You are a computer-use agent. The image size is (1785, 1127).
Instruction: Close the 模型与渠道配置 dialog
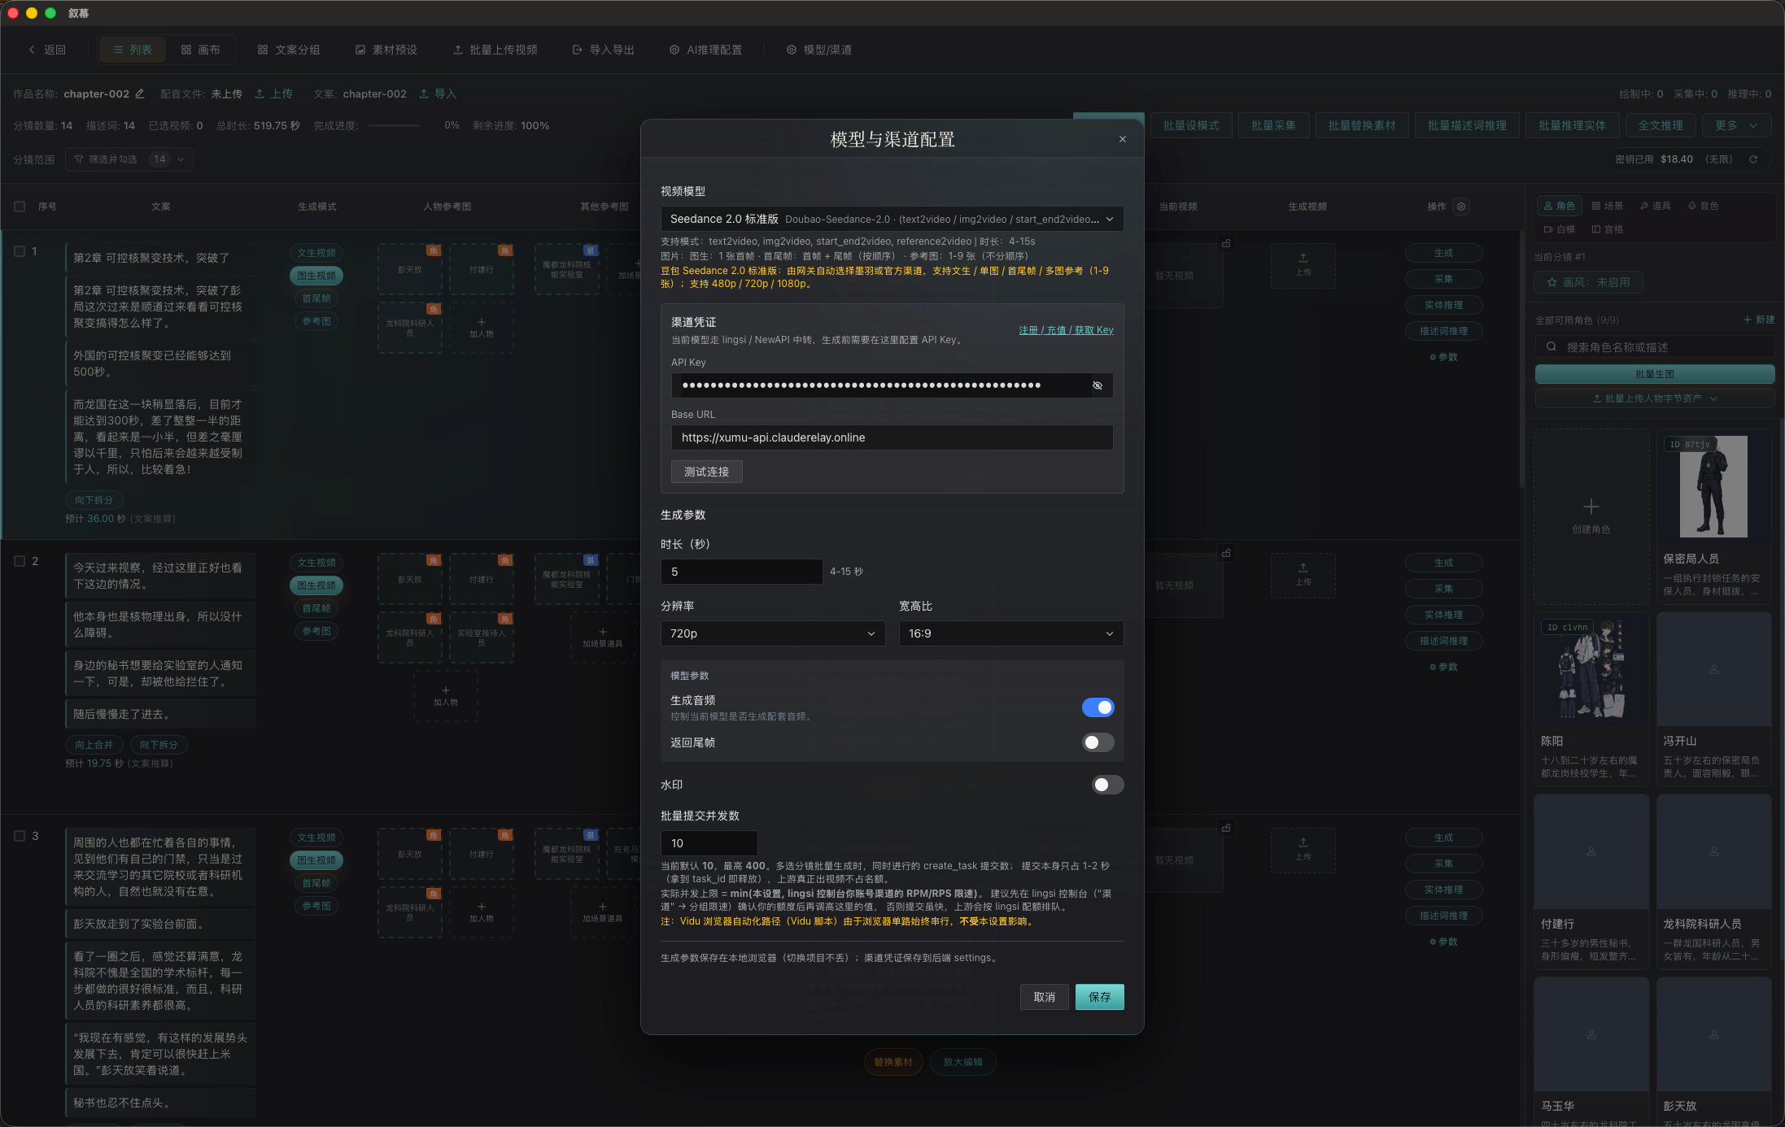tap(1123, 139)
